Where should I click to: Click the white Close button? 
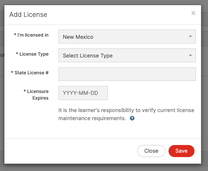151,151
